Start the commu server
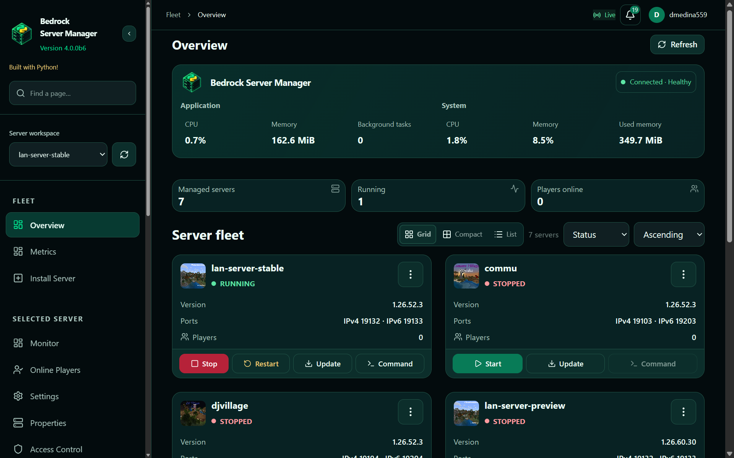Image resolution: width=734 pixels, height=458 pixels. click(487, 364)
